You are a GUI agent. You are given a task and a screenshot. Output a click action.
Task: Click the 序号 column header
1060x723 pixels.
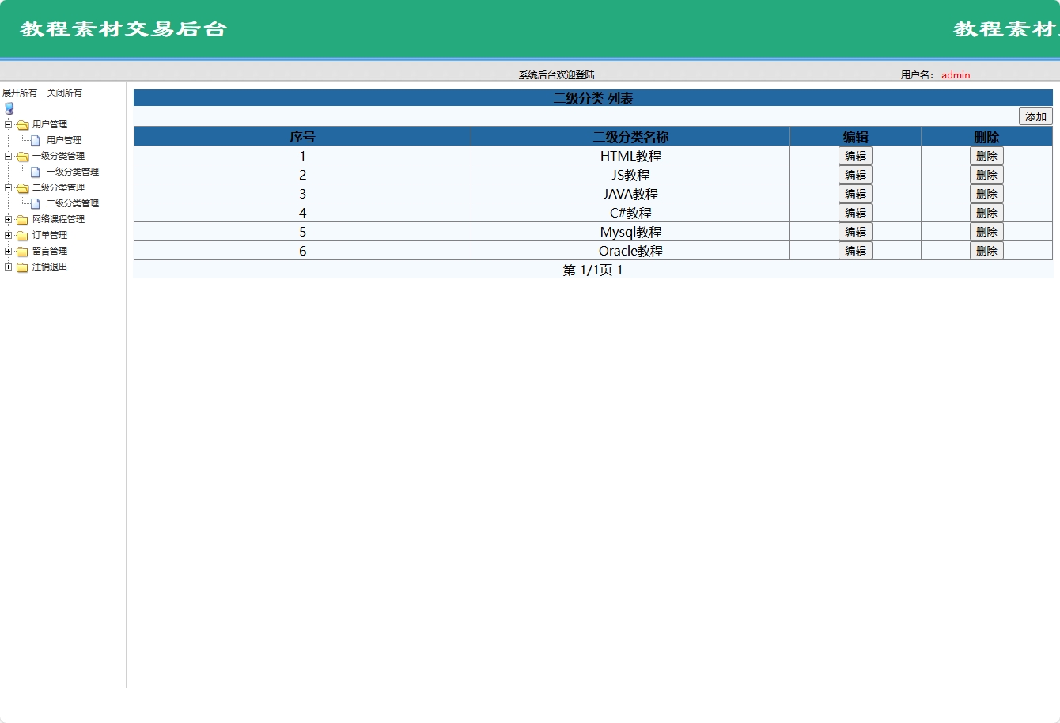[302, 137]
